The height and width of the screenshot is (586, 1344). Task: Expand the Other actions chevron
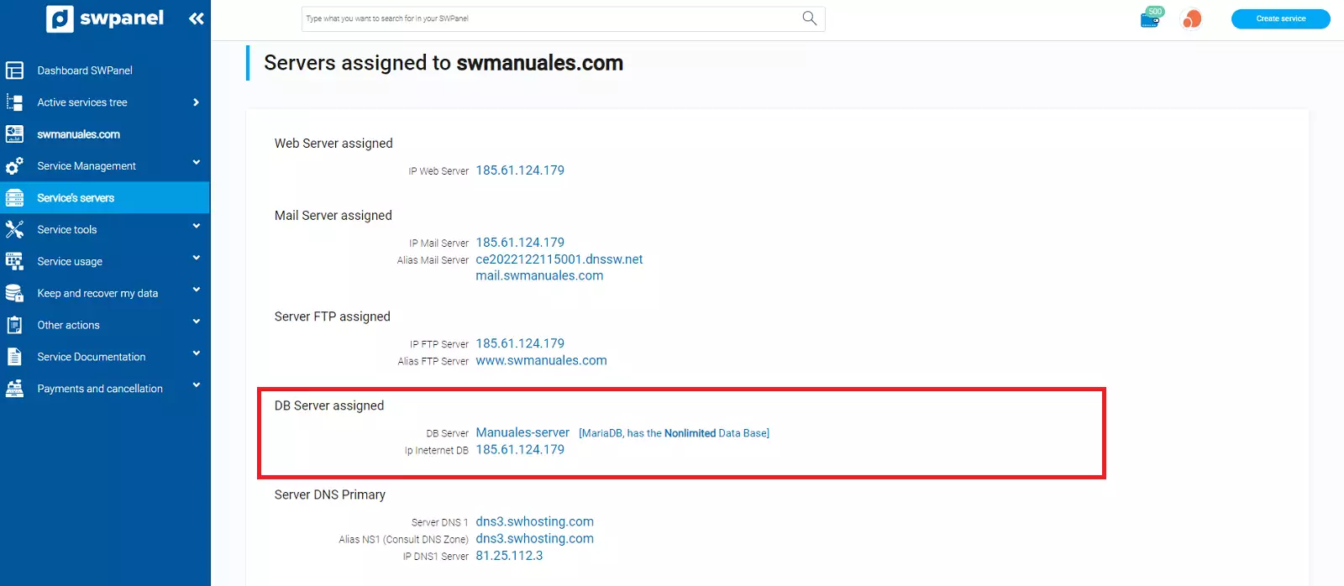[x=197, y=322]
